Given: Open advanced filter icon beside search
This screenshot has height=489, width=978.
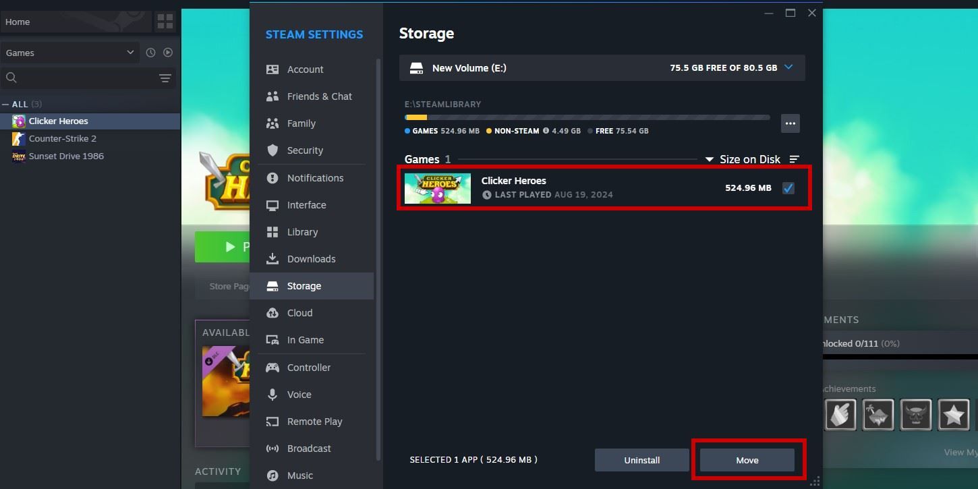Looking at the screenshot, I should [165, 78].
